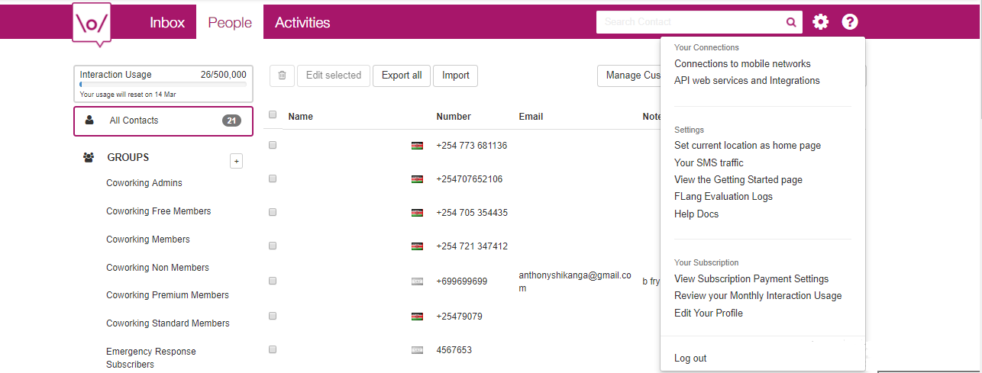982x373 pixels.
Task: Click the flag icon beside 4567653
Action: click(417, 350)
